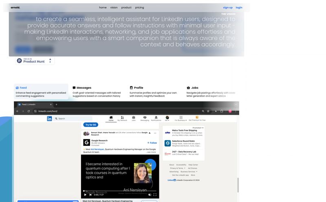Click the sign up link
The width and height of the screenshot is (326, 202).
pos(228,7)
